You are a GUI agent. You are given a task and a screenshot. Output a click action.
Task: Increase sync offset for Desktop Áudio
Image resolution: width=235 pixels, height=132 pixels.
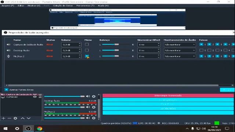(x=159, y=49)
